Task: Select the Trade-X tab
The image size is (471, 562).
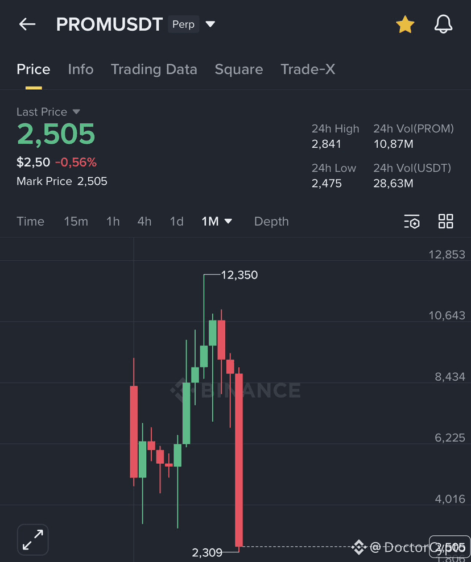Action: click(x=308, y=69)
